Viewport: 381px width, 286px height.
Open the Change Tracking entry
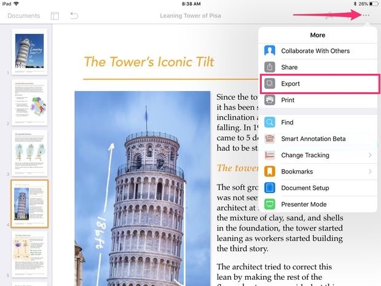point(318,155)
